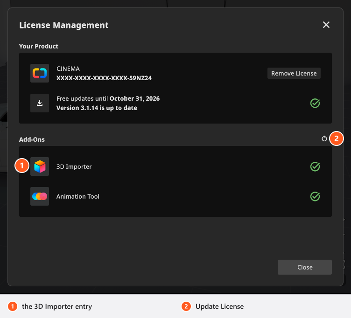The width and height of the screenshot is (351, 318).
Task: Click the Update License refresh icon
Action: pos(324,139)
